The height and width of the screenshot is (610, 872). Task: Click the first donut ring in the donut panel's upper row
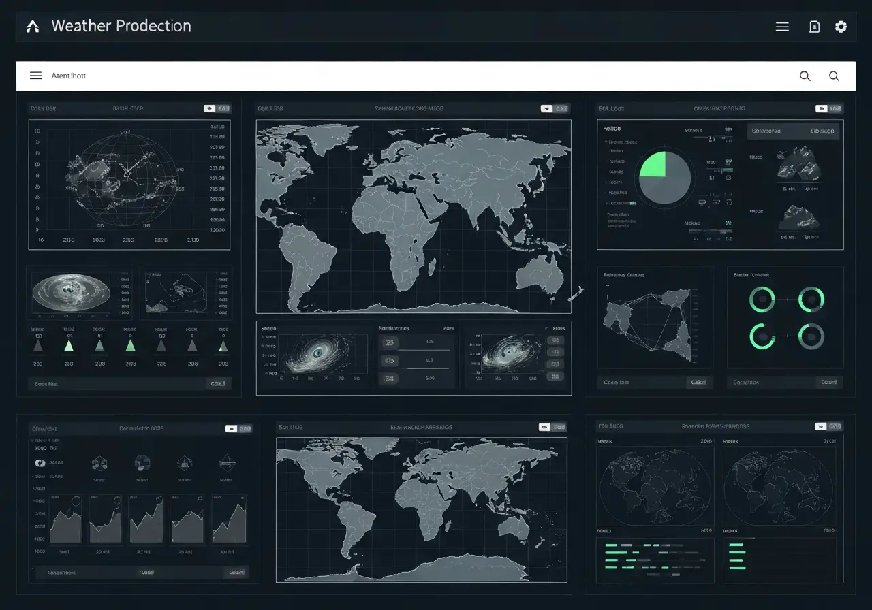coord(762,300)
